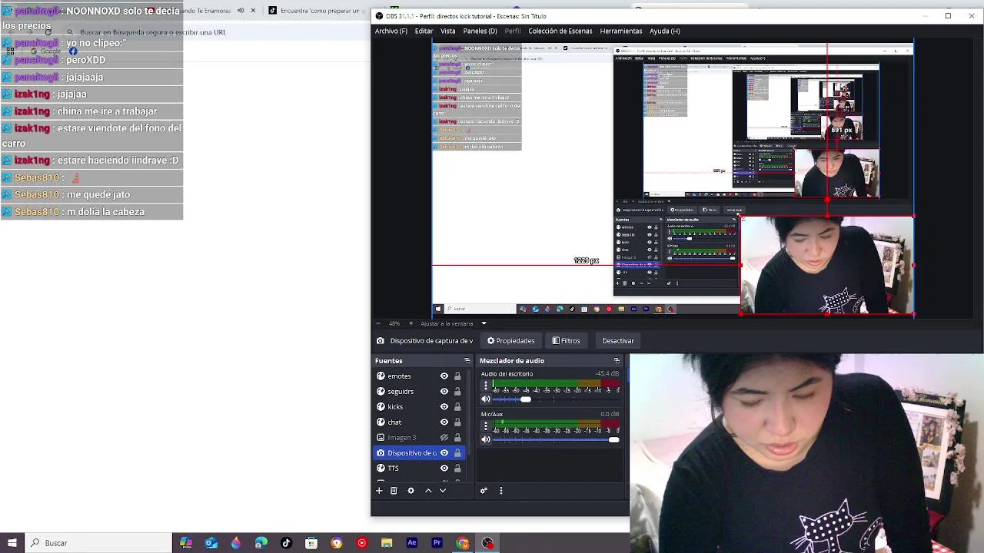Open the Editar menu

(424, 31)
